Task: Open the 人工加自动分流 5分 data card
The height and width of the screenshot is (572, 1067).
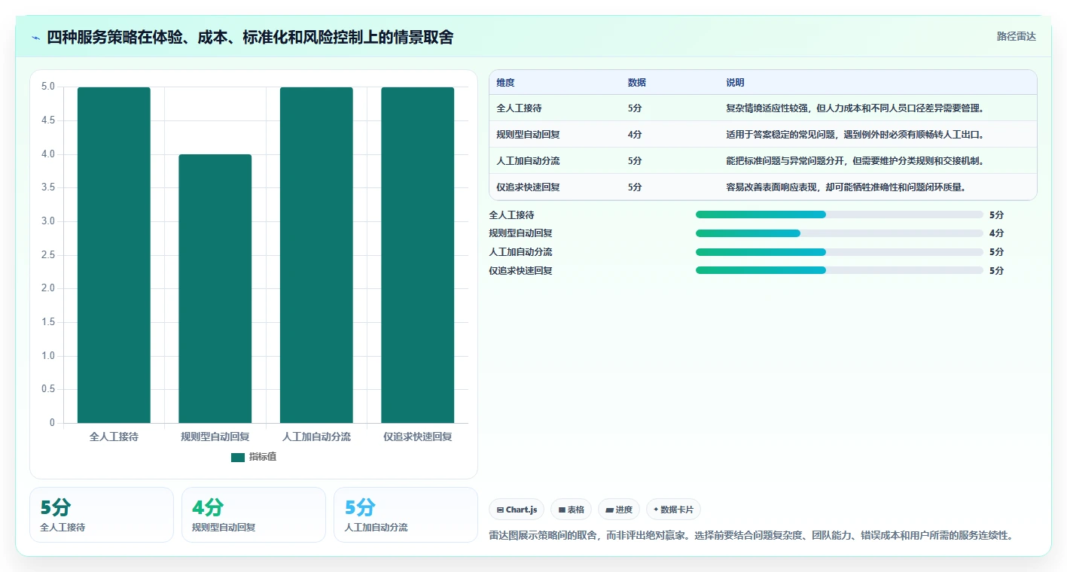Action: [x=406, y=515]
